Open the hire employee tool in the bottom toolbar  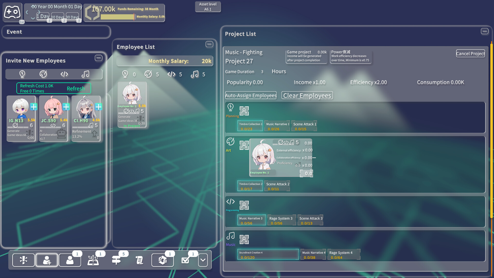(47, 260)
